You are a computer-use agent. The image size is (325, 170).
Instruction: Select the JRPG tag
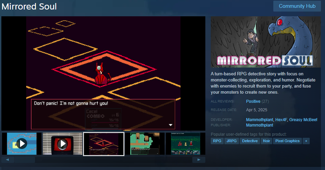pyautogui.click(x=232, y=141)
